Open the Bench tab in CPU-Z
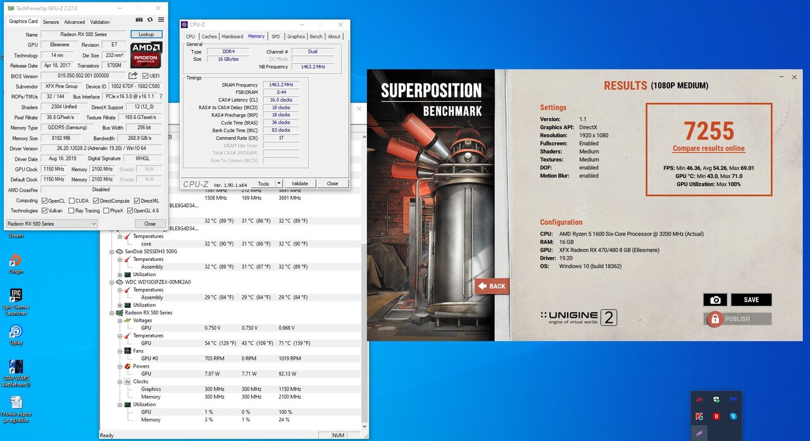 coord(316,37)
